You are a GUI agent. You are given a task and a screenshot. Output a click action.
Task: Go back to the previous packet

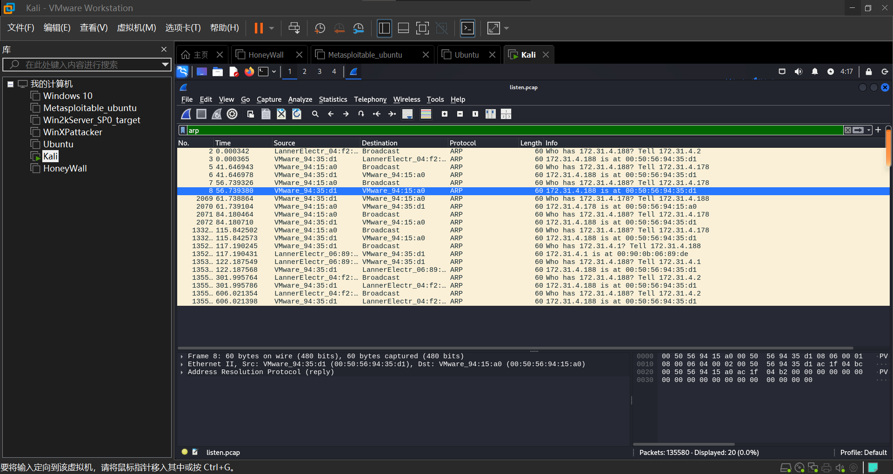coord(331,114)
